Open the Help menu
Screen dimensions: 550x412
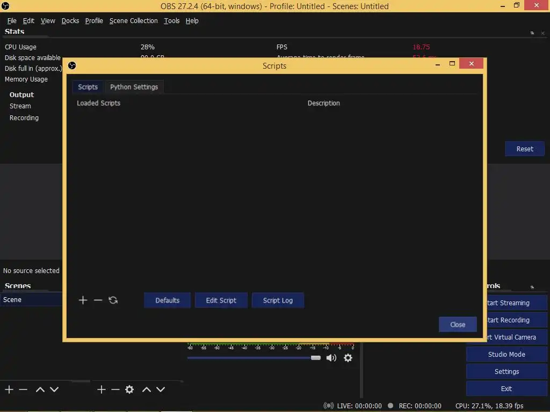point(192,21)
